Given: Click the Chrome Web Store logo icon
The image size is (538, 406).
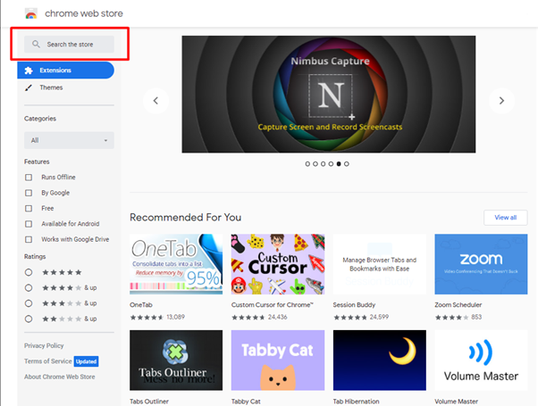Looking at the screenshot, I should (31, 13).
